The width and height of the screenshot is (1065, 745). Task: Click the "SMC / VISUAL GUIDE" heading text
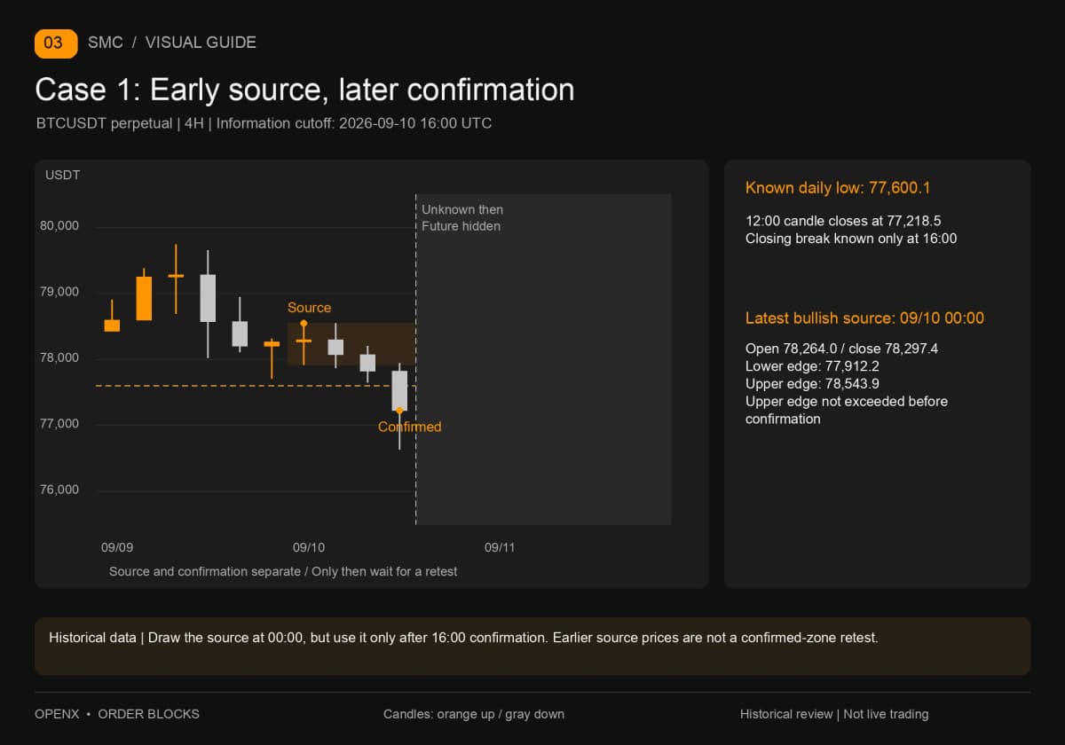coord(172,43)
